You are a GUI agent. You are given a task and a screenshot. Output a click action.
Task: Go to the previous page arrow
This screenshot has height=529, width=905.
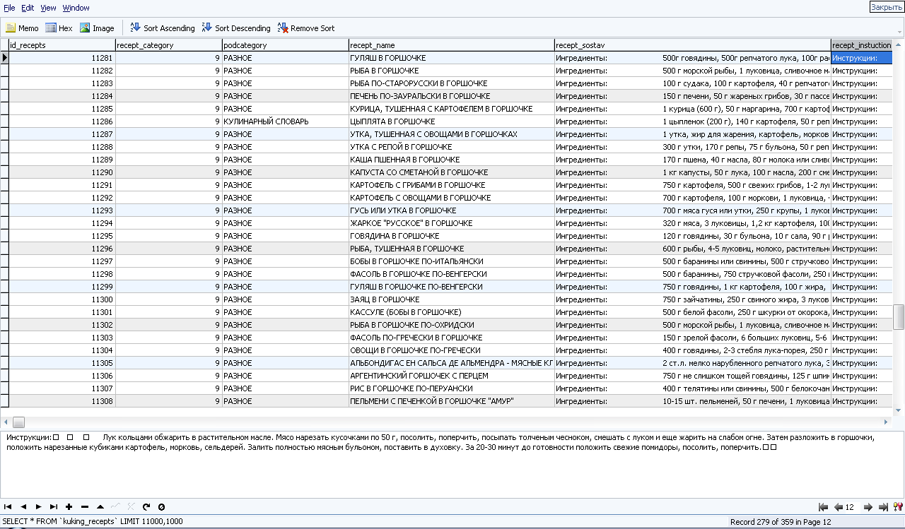click(x=839, y=507)
